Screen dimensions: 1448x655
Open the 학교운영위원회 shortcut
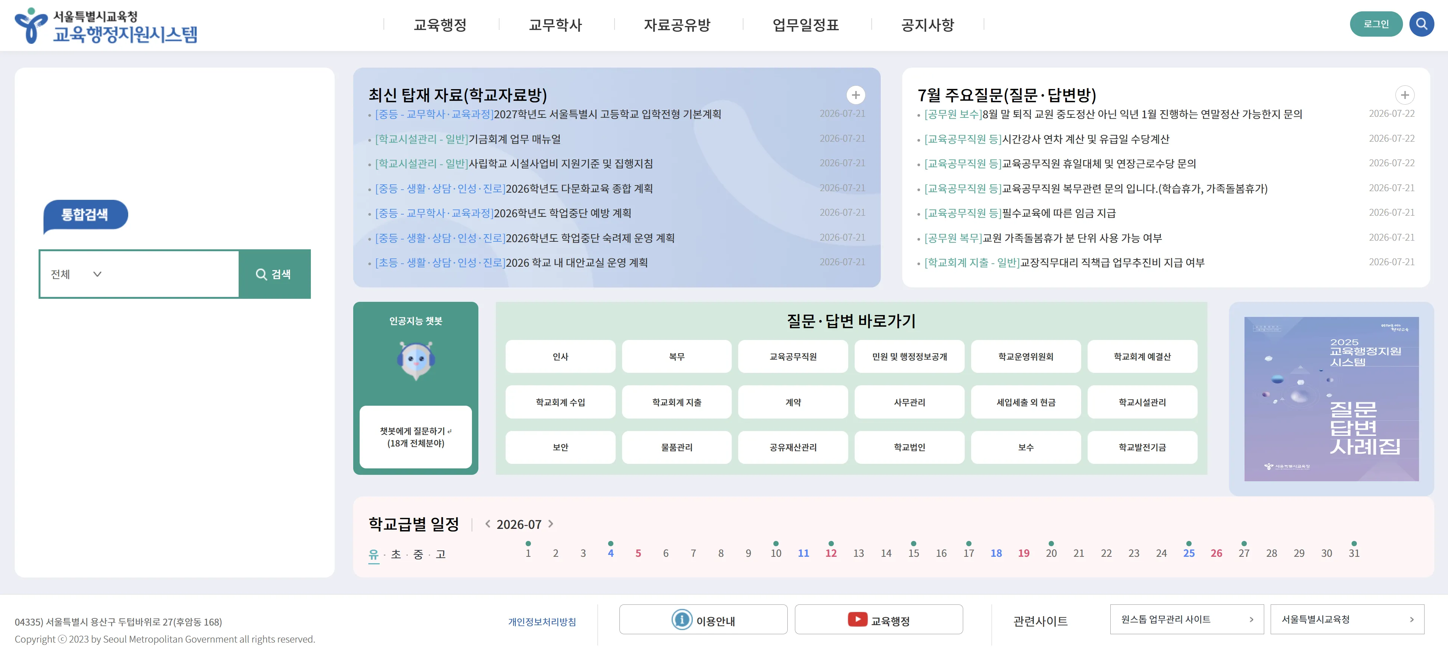point(1025,357)
